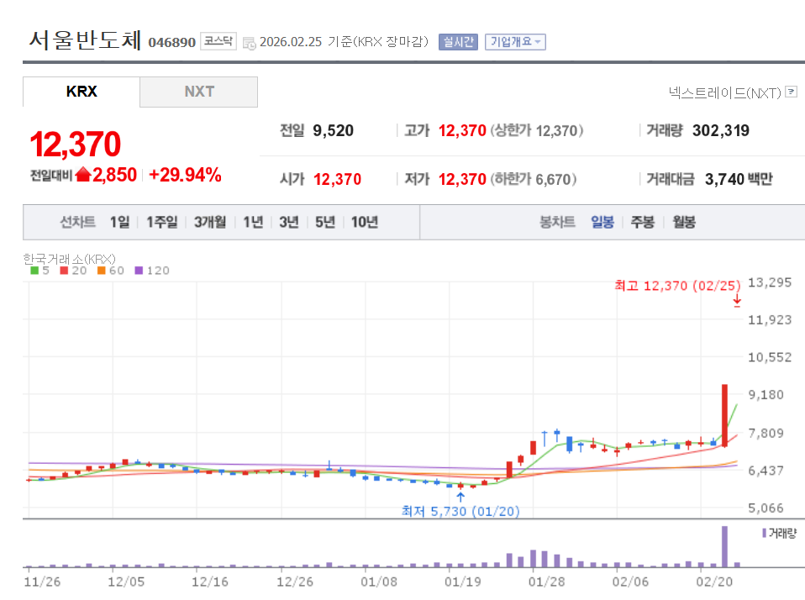Screen dimensions: 805x600
Task: Click the 실시간 badge button
Action: coord(458,41)
